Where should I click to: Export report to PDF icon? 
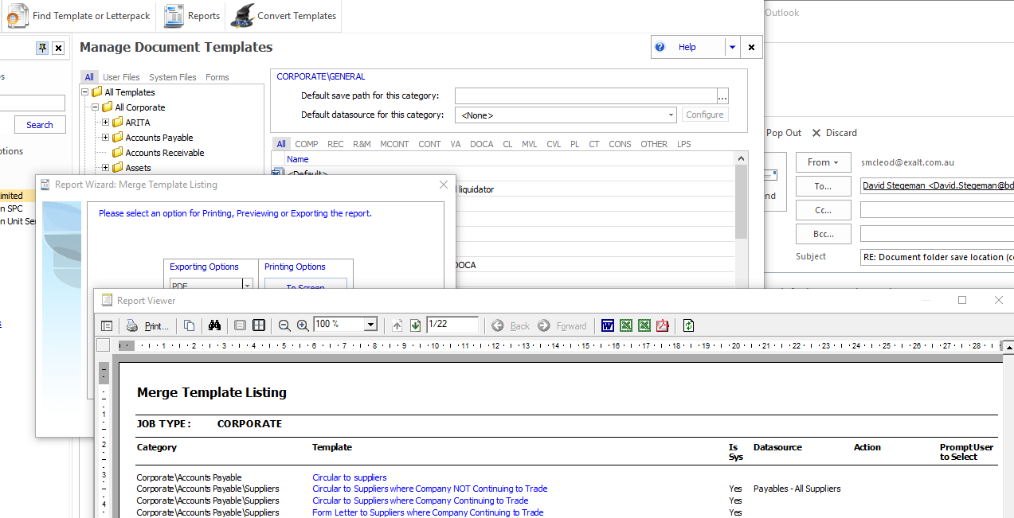663,325
